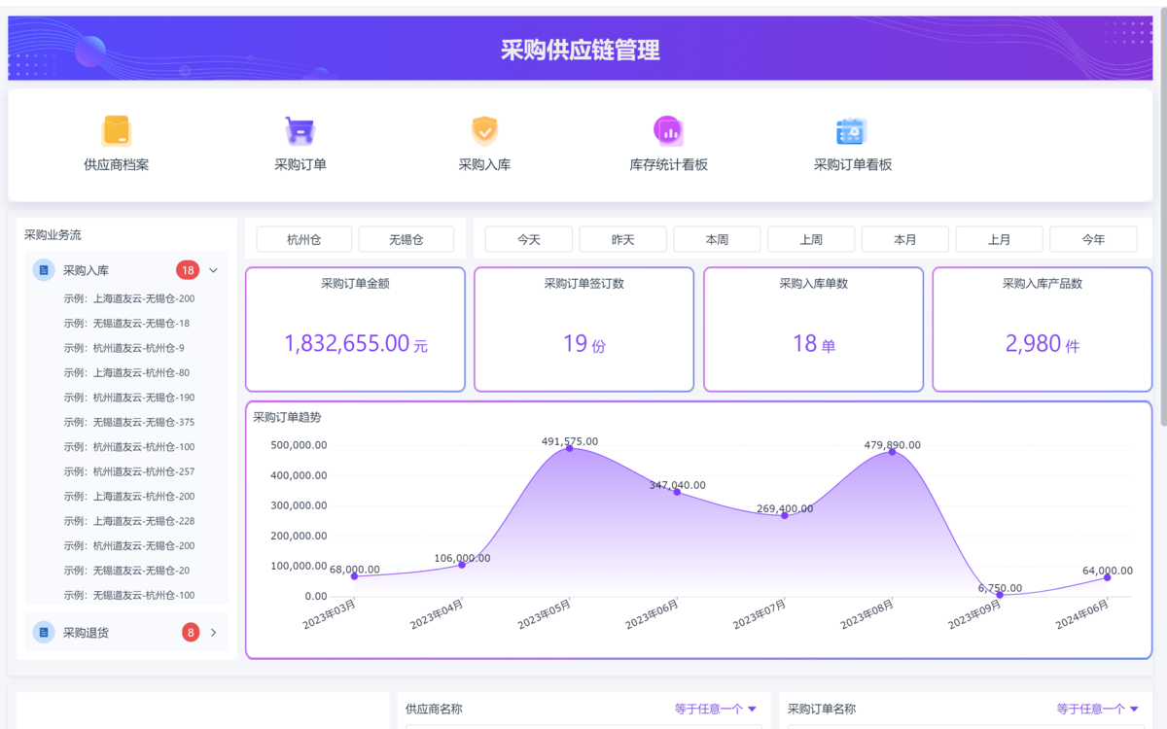This screenshot has height=729, width=1167.
Task: Click the 2023年05月 axis label
Action: pyautogui.click(x=545, y=614)
